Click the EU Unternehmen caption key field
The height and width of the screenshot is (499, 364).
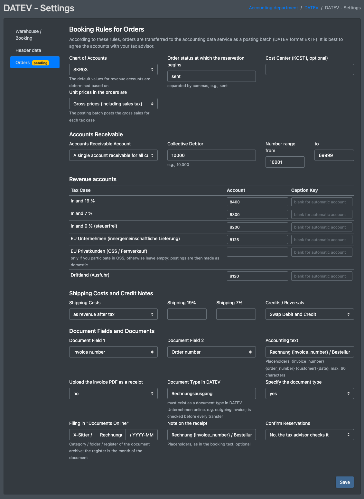[322, 240]
